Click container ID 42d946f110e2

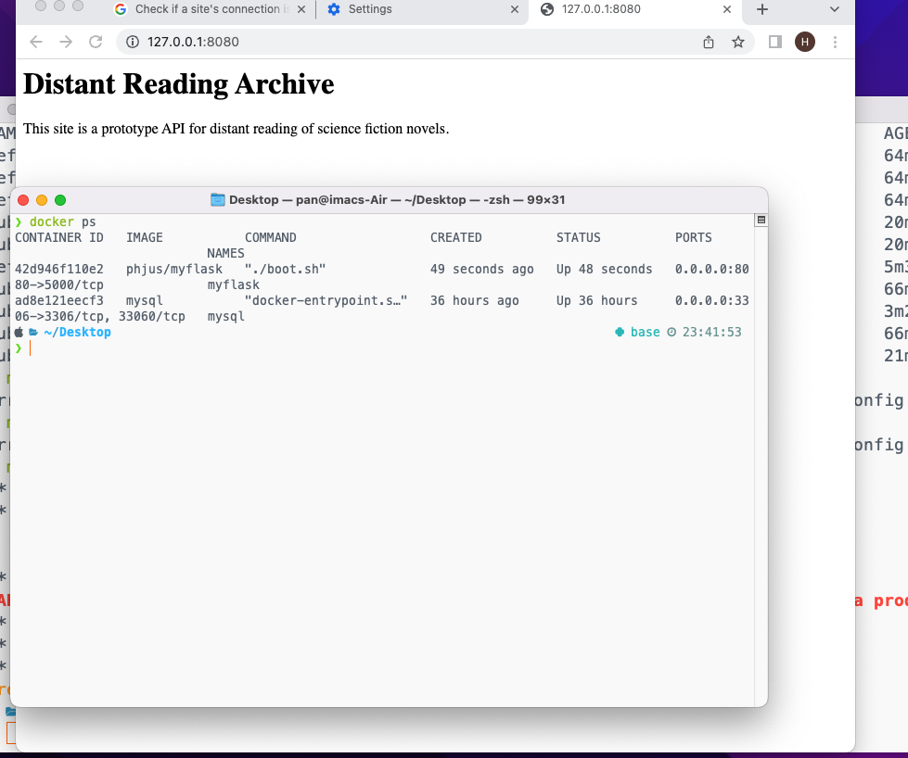[59, 269]
